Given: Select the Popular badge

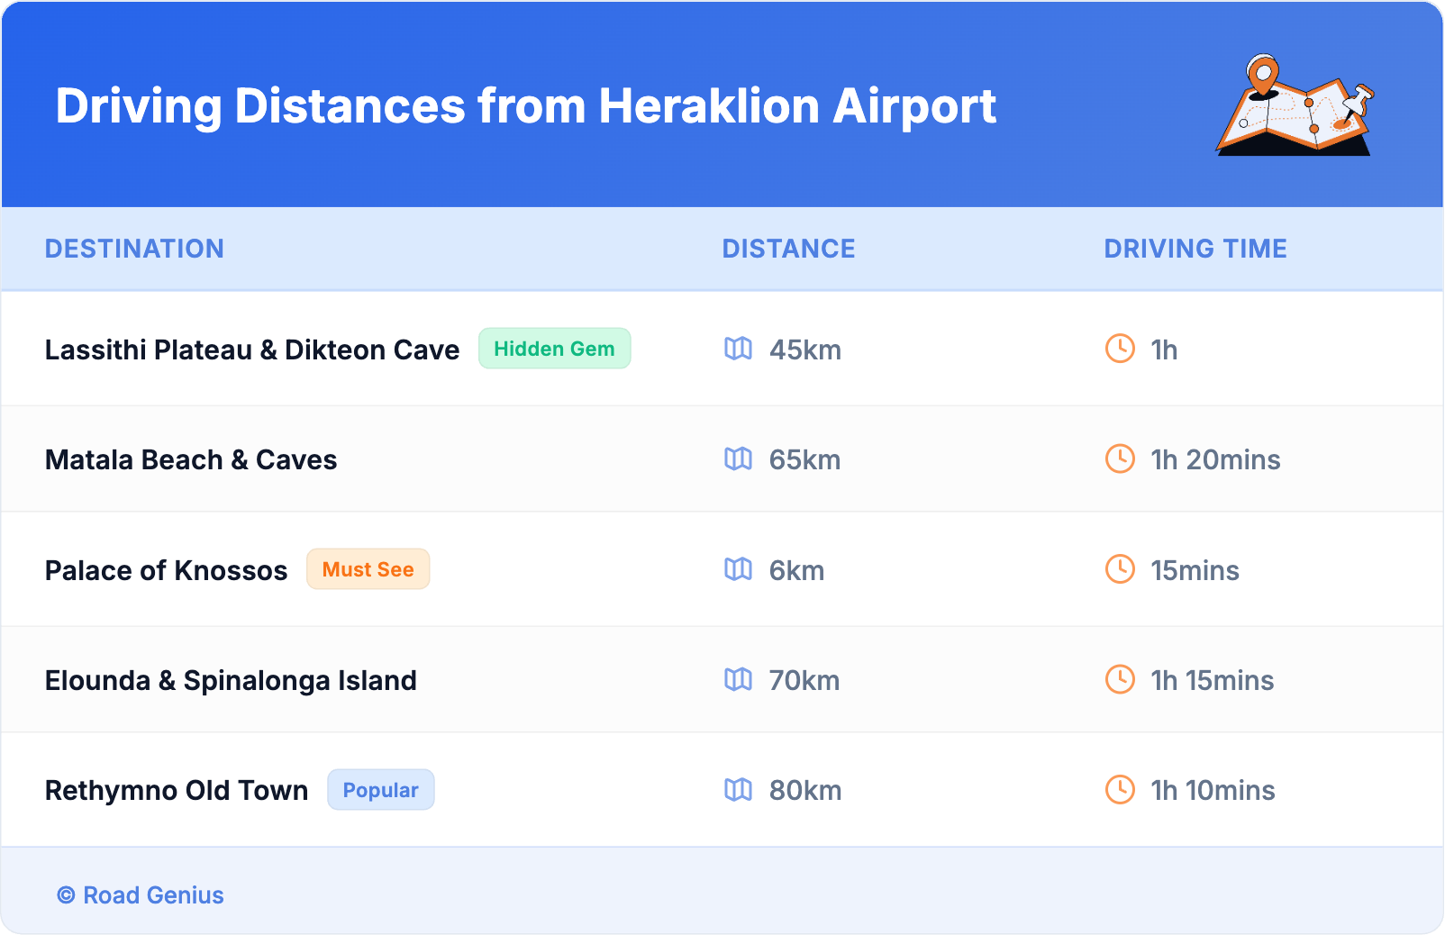Looking at the screenshot, I should (x=380, y=790).
